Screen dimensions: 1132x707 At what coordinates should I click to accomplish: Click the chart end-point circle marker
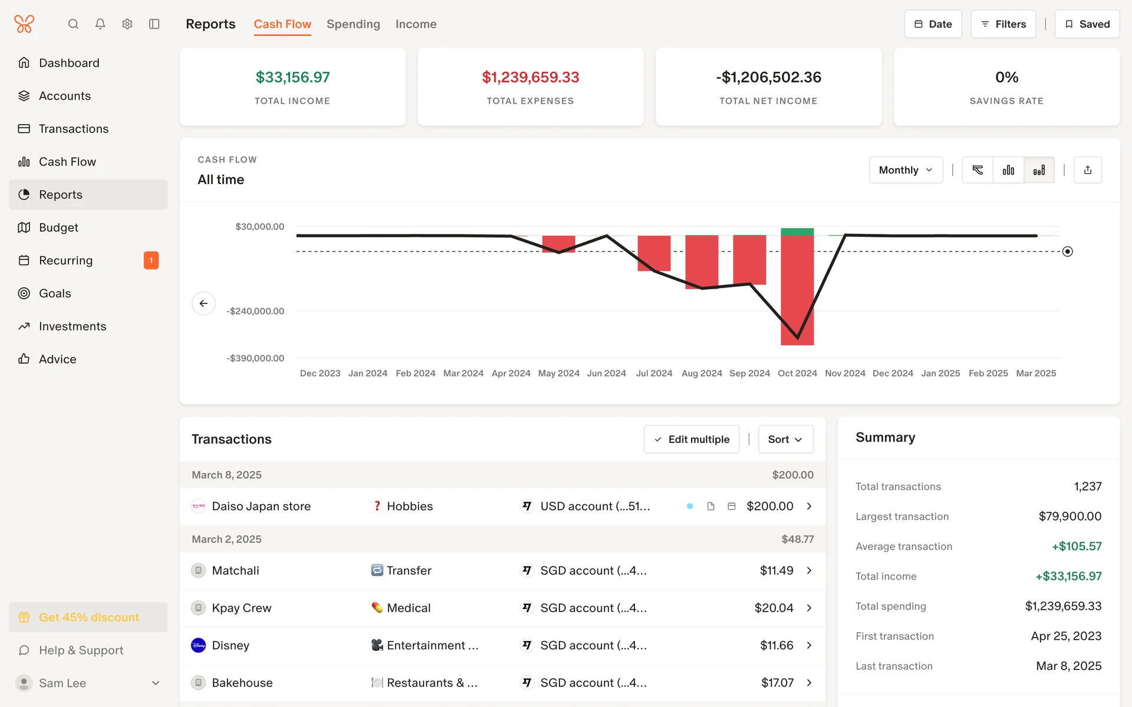(x=1067, y=252)
